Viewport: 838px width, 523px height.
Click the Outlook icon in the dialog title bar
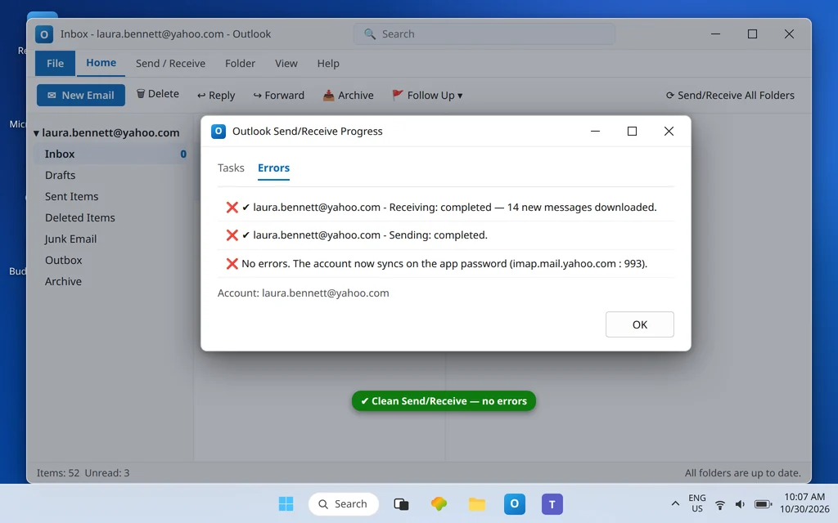pos(219,132)
